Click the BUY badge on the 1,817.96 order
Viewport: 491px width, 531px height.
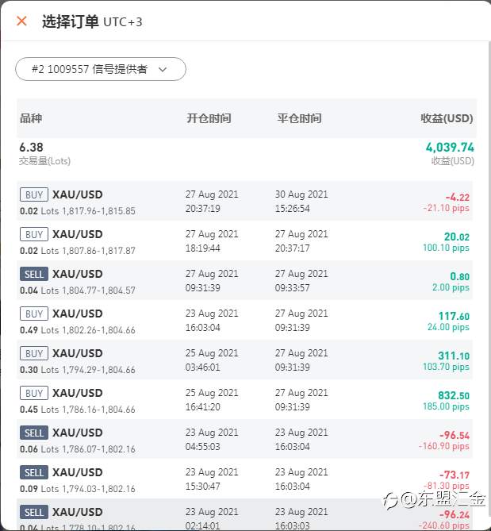point(34,194)
